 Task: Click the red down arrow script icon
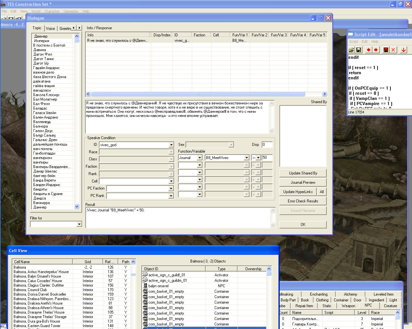click(x=403, y=50)
